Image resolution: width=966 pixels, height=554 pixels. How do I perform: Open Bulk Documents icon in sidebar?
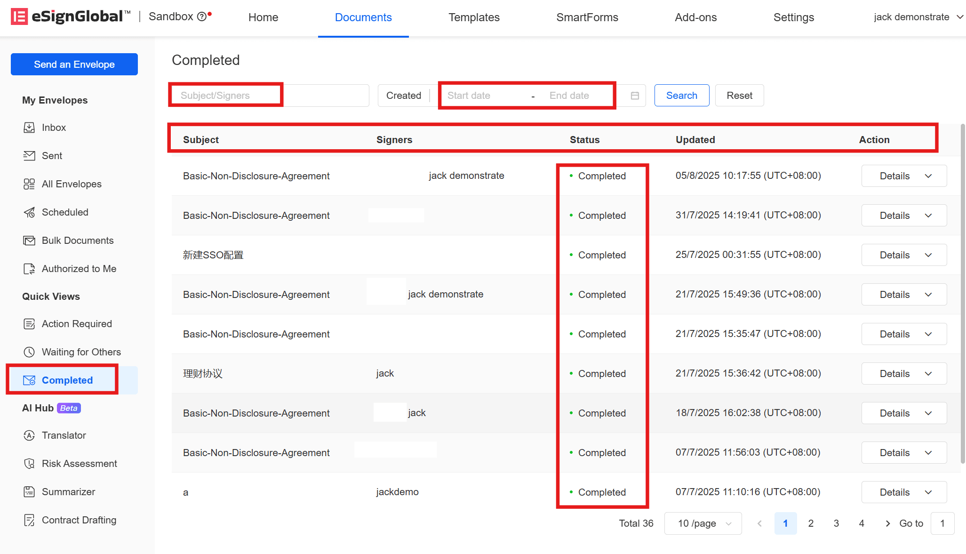tap(29, 241)
